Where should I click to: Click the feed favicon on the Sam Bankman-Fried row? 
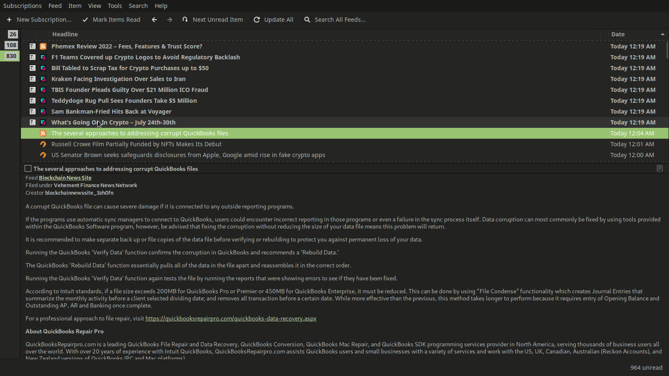(x=43, y=112)
